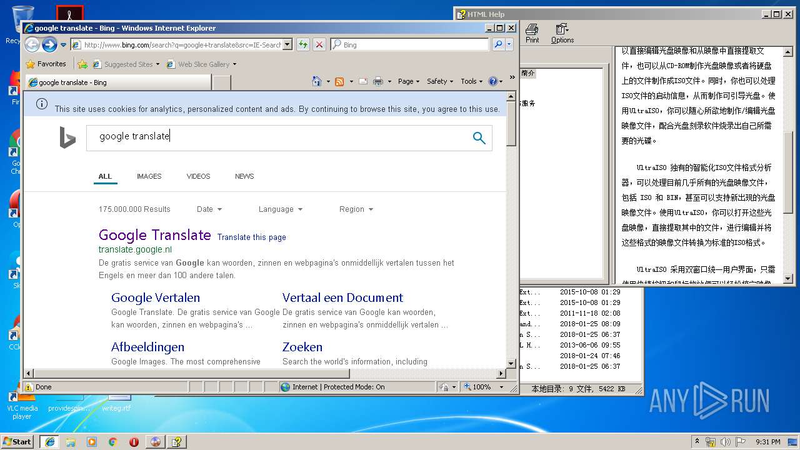Click status bar warning icon
This screenshot has height=450, width=800.
point(29,387)
